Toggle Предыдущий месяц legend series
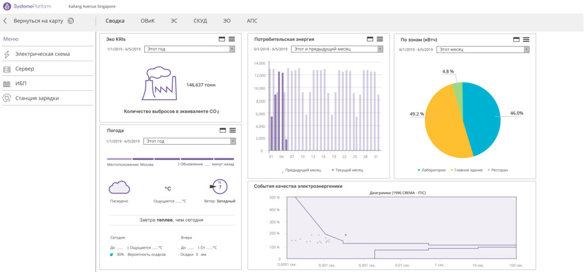Viewport: 584px width, 272px height. [x=301, y=170]
